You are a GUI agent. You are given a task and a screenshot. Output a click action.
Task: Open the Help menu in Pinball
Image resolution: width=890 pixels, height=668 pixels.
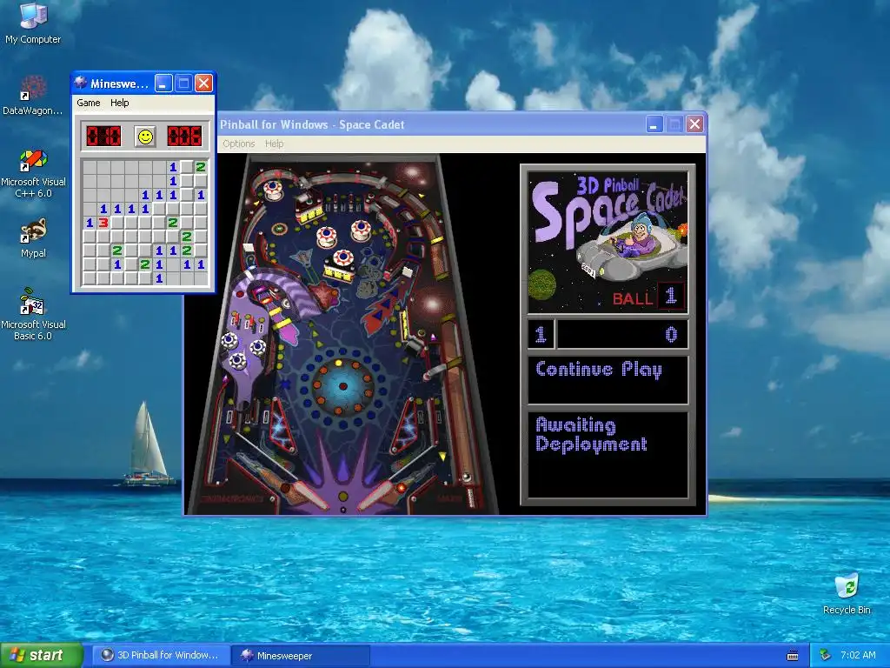[274, 144]
